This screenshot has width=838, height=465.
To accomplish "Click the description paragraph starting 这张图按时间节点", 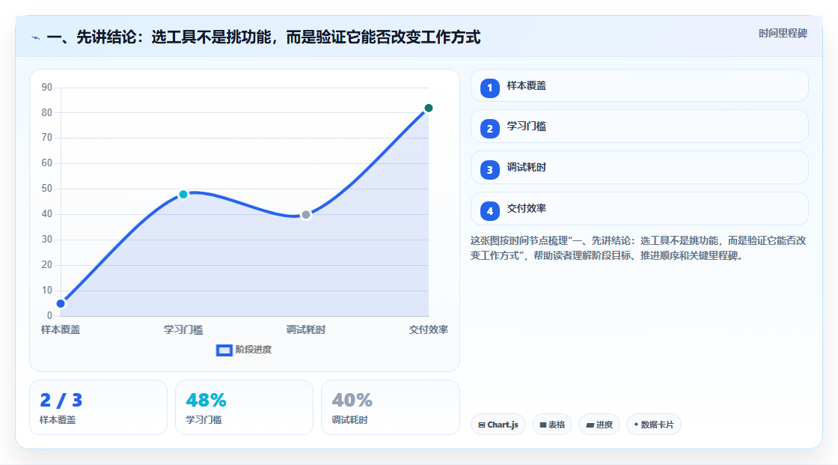I will coord(638,248).
